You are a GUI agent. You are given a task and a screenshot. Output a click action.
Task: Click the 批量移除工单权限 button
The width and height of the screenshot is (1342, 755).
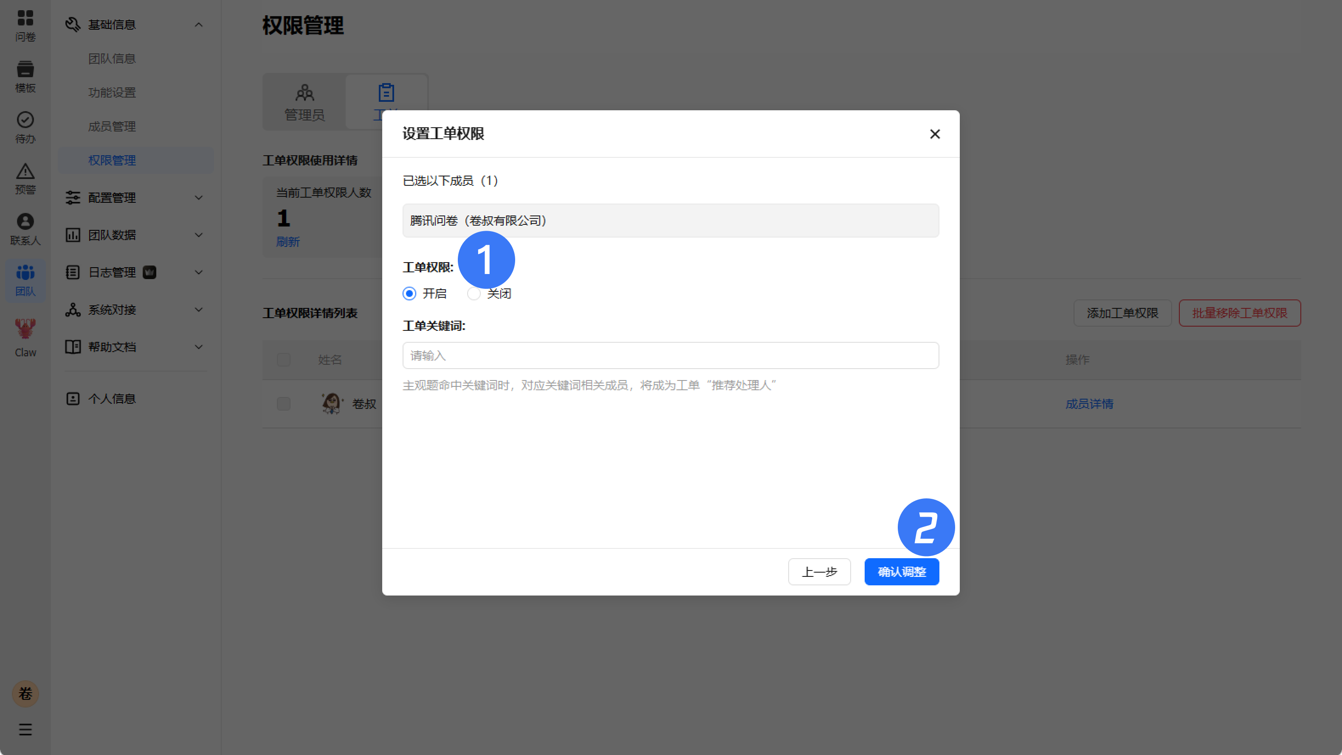pos(1239,313)
